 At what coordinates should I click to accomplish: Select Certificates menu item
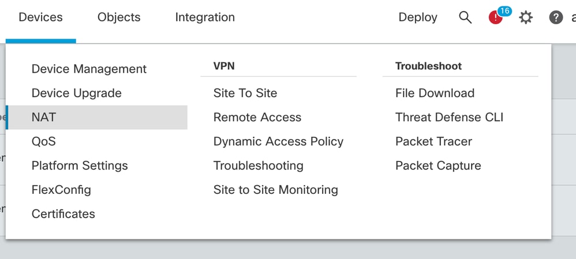tap(63, 214)
